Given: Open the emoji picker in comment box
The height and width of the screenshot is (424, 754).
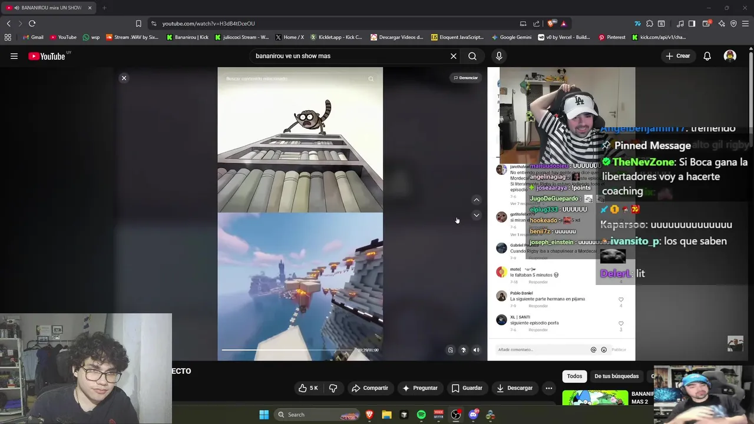Looking at the screenshot, I should pyautogui.click(x=603, y=350).
